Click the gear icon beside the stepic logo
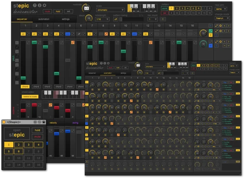 point(45,5)
